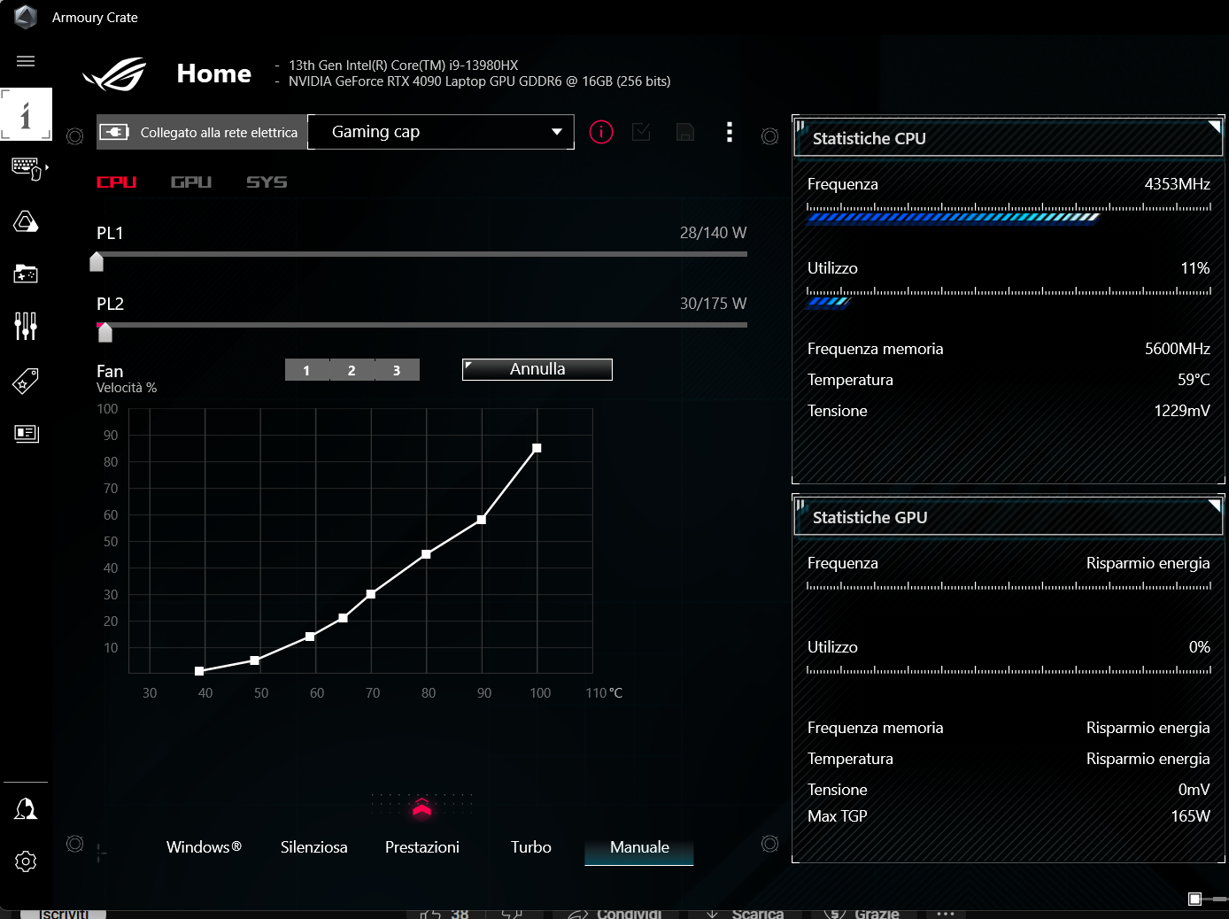
Task: Select fan curve preset 1
Action: (306, 370)
